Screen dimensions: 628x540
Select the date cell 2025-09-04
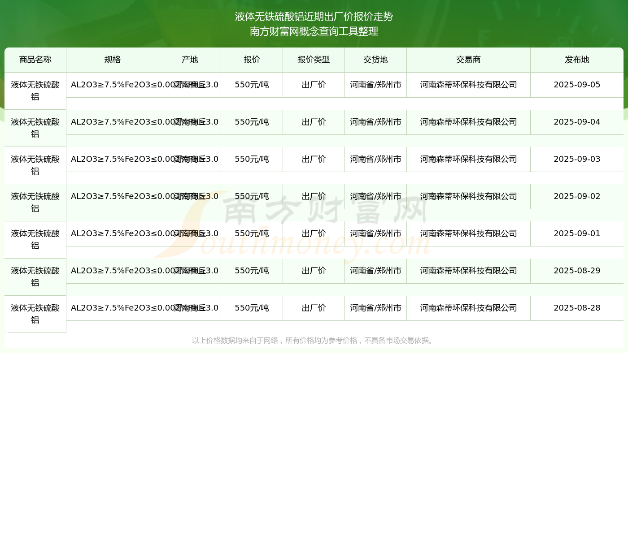point(577,122)
